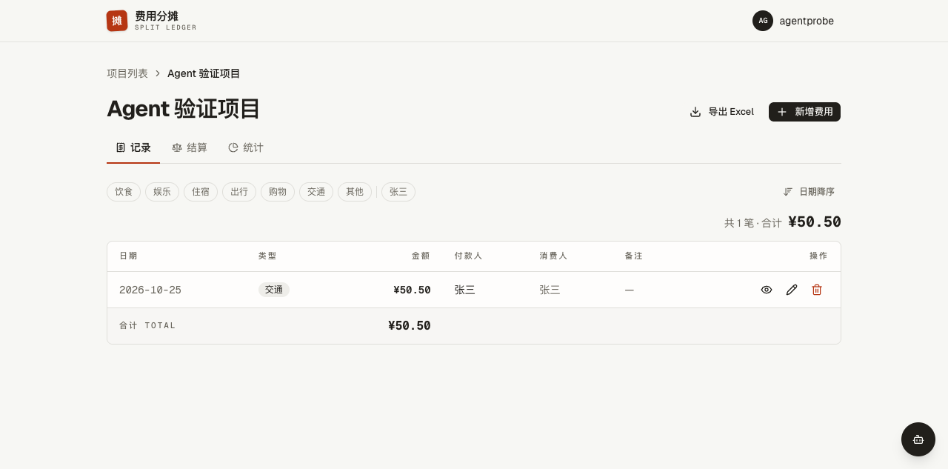Open the AG user avatar
Screen dimensions: 948x469
(x=763, y=21)
